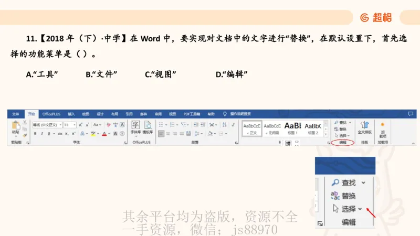Screen dimensions: 420x236
Task: Open the font name combo box 等线 (中文正文)
Action: pos(47,125)
